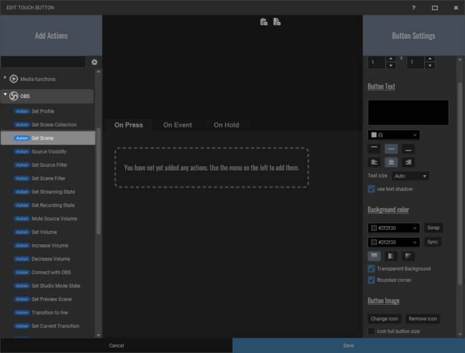Align button text right
This screenshot has height=353, width=465.
(x=409, y=162)
